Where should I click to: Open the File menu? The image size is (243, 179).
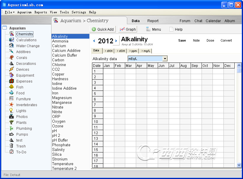[8, 12]
